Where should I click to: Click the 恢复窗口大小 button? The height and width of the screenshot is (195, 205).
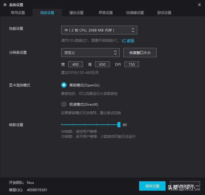pyautogui.click(x=140, y=53)
